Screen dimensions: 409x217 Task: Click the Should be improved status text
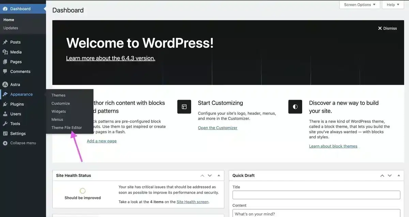pyautogui.click(x=82, y=198)
